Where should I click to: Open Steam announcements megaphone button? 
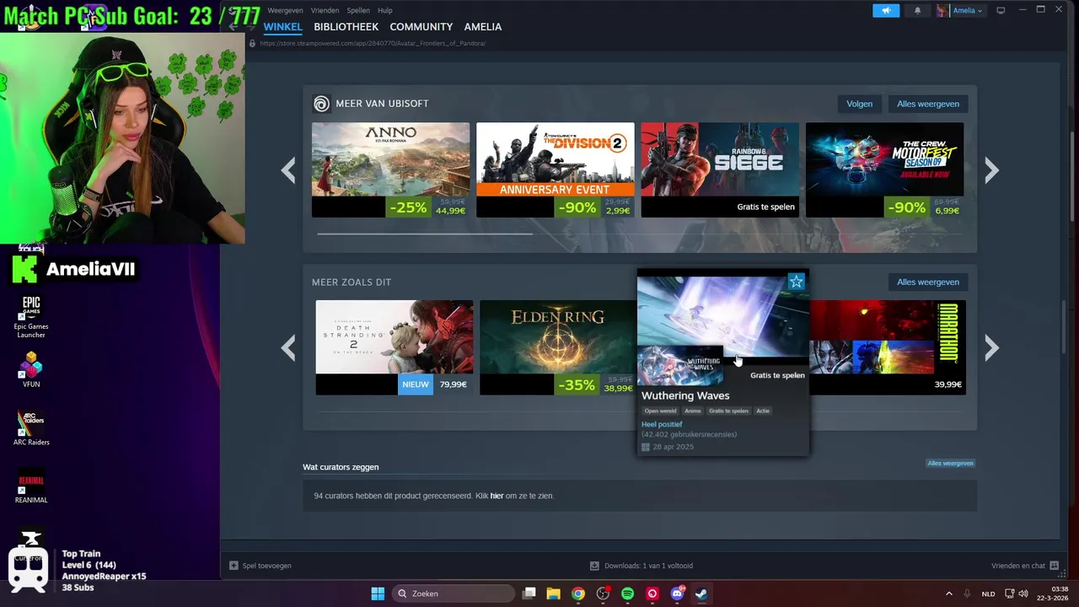[x=885, y=10]
